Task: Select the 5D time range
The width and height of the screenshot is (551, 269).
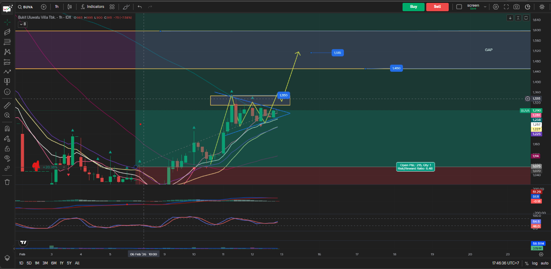Action: (x=29, y=263)
